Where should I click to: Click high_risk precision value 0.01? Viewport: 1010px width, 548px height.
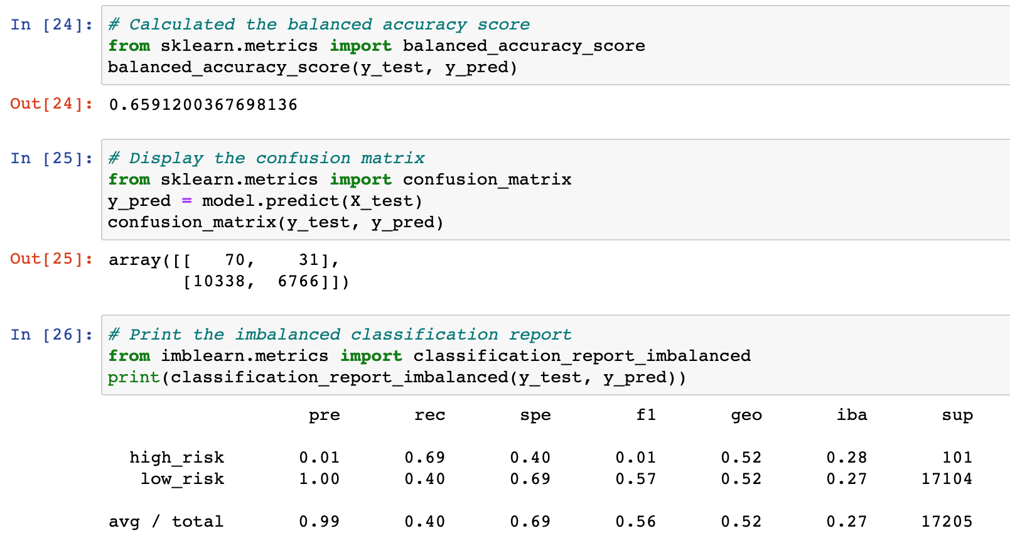pyautogui.click(x=320, y=458)
